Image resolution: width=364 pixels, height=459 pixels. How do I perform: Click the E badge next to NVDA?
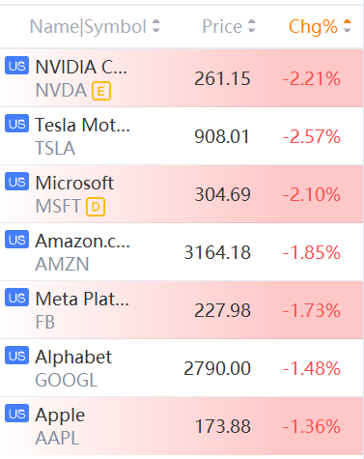pos(101,91)
